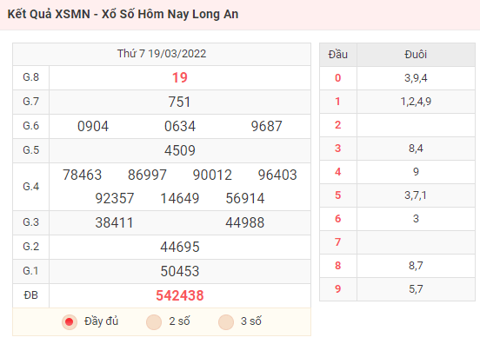The width and height of the screenshot is (480, 344).
Task: Click the "Đầu" column header
Action: click(338, 55)
